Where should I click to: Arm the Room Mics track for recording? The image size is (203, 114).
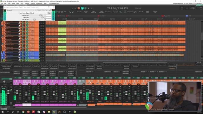[x=6, y=45]
